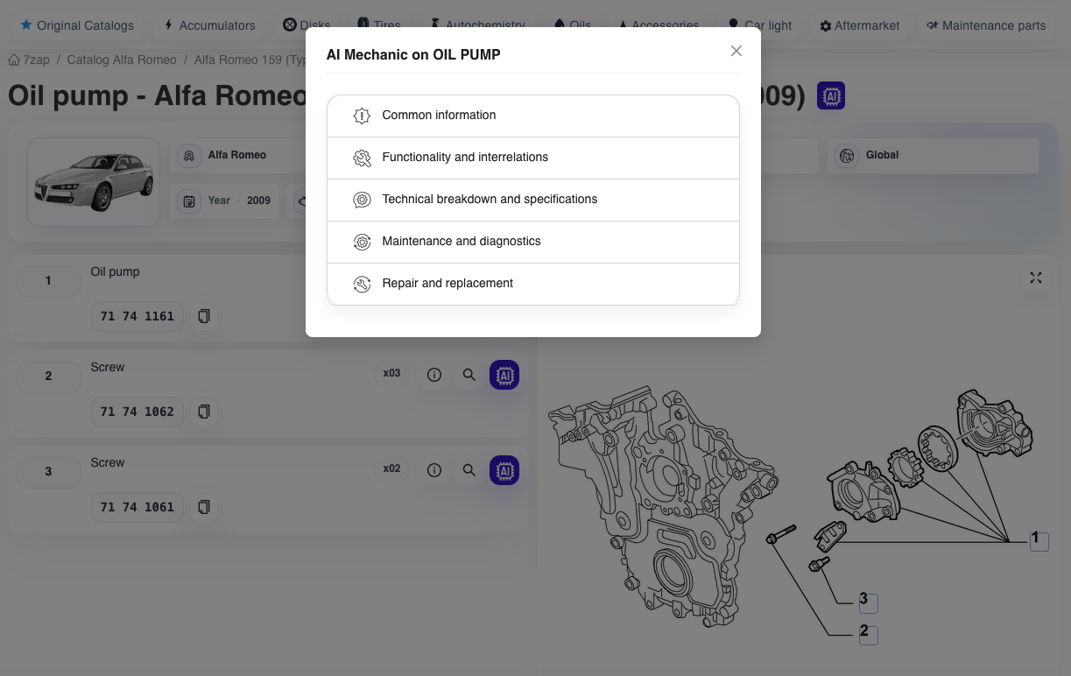This screenshot has height=676, width=1071.
Task: Open AI Mechanic for Screw x03
Action: [x=504, y=375]
